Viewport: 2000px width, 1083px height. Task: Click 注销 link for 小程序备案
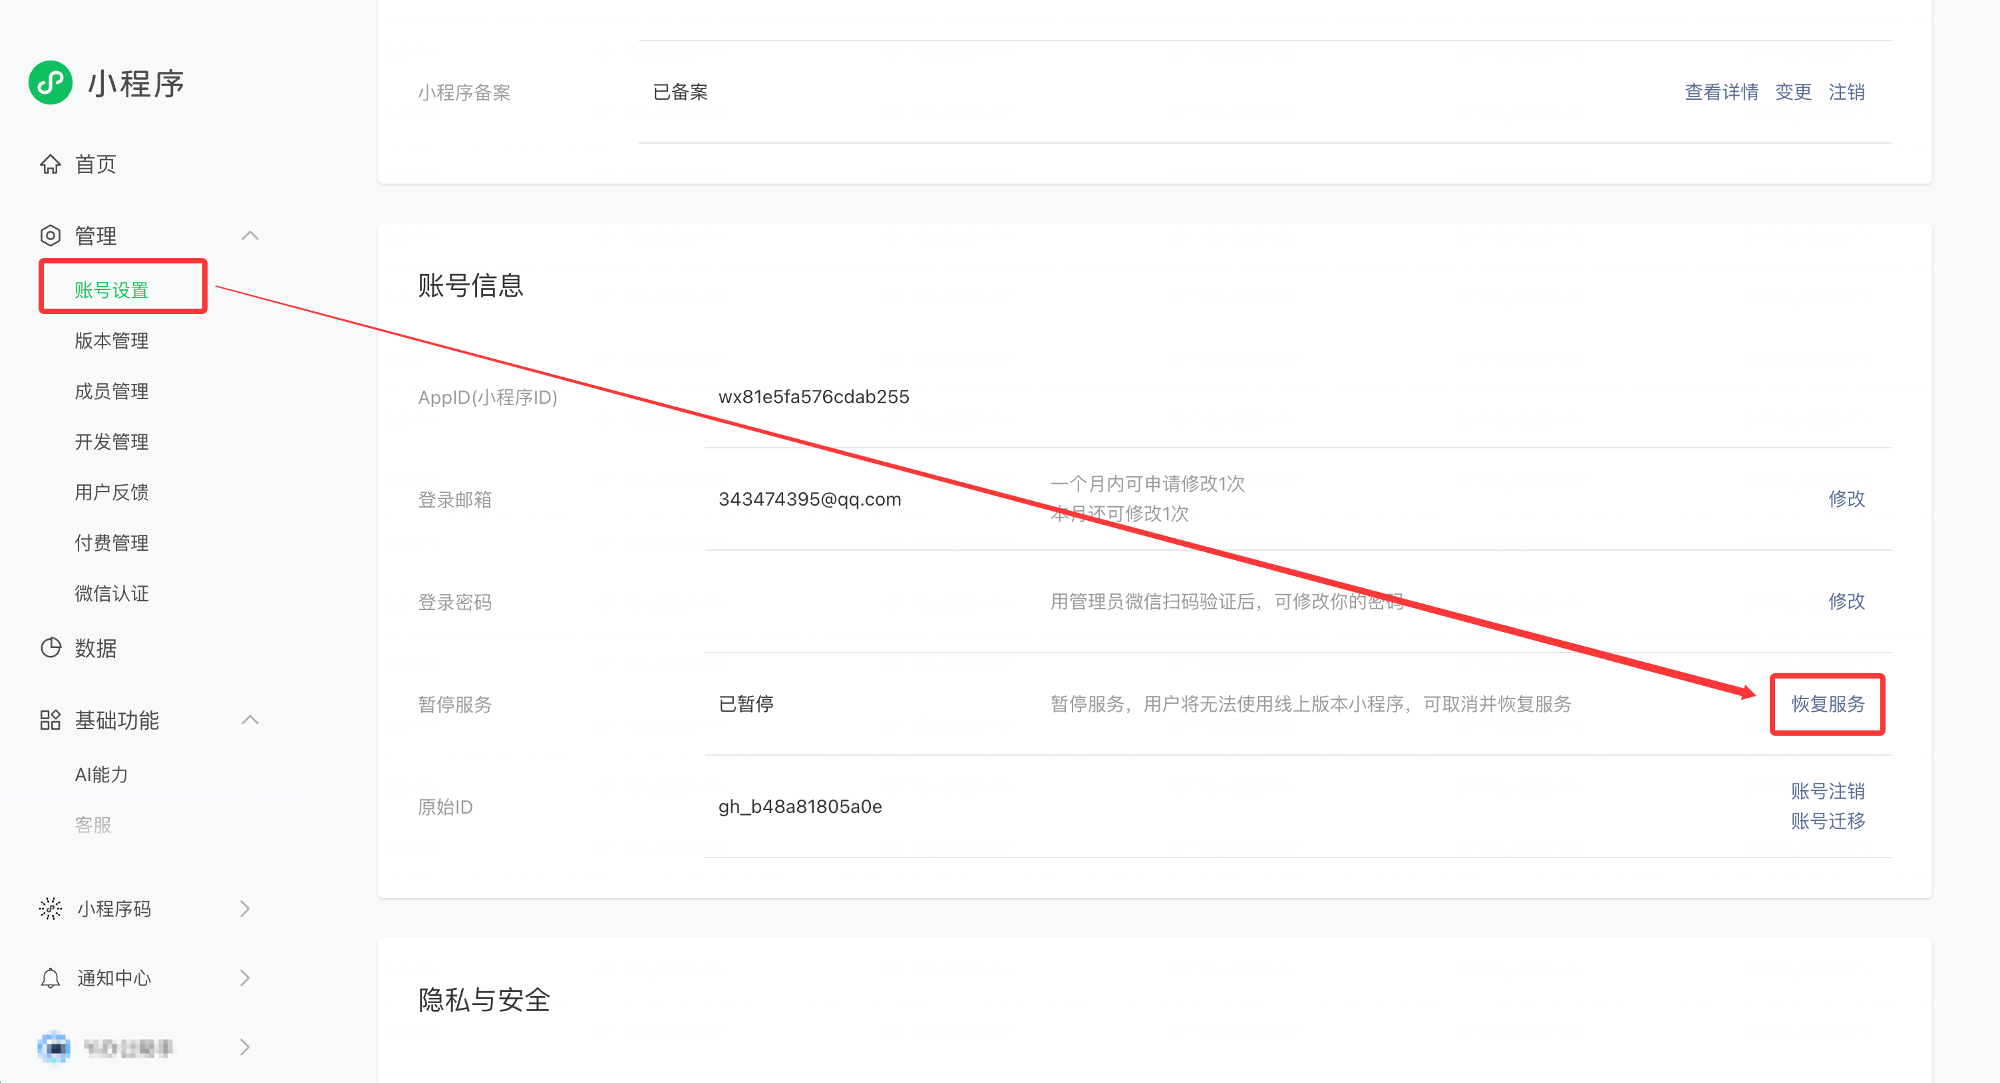coord(1846,92)
